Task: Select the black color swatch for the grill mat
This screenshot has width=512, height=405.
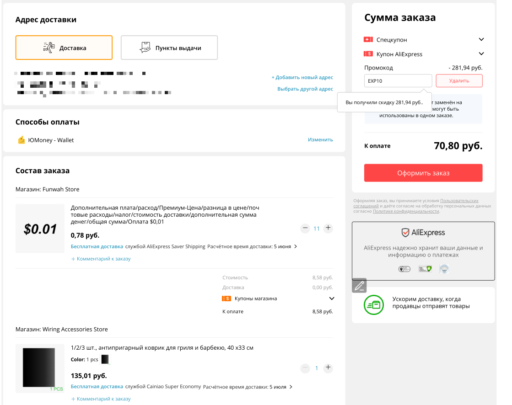Action: pyautogui.click(x=105, y=359)
